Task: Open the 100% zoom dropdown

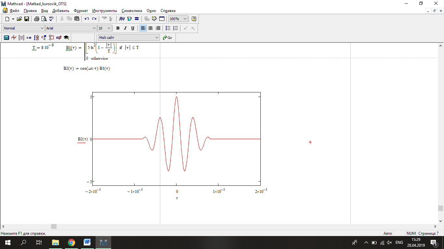Action: point(185,19)
